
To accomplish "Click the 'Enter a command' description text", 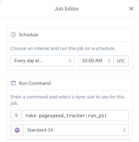I will coord(67,100).
